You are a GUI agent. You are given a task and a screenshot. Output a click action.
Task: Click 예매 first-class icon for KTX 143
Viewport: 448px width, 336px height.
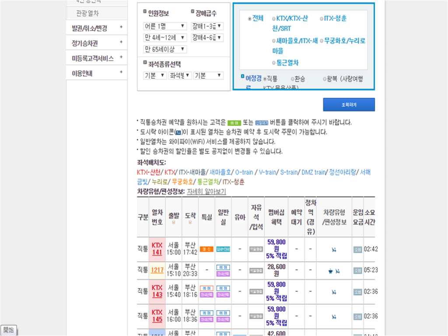coord(206,288)
